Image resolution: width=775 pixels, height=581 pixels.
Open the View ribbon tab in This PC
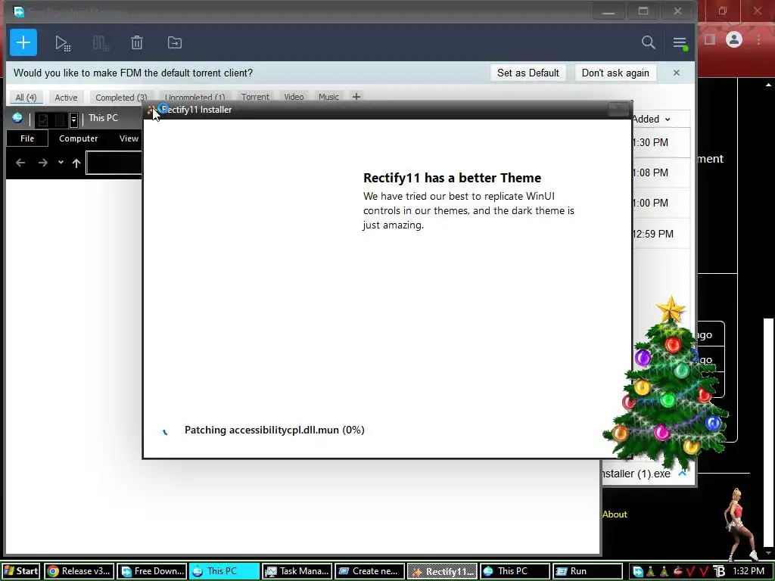click(129, 138)
